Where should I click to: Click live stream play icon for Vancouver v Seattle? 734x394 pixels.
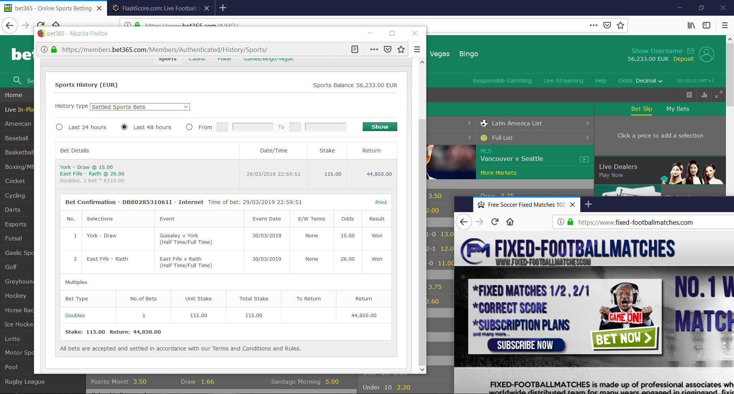click(x=584, y=159)
